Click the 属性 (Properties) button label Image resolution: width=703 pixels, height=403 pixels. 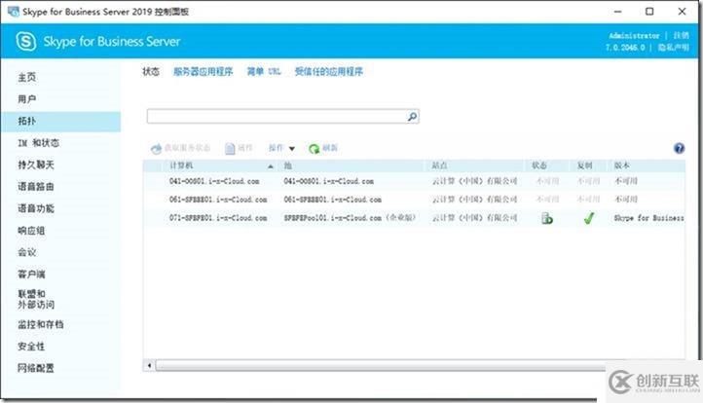click(245, 148)
